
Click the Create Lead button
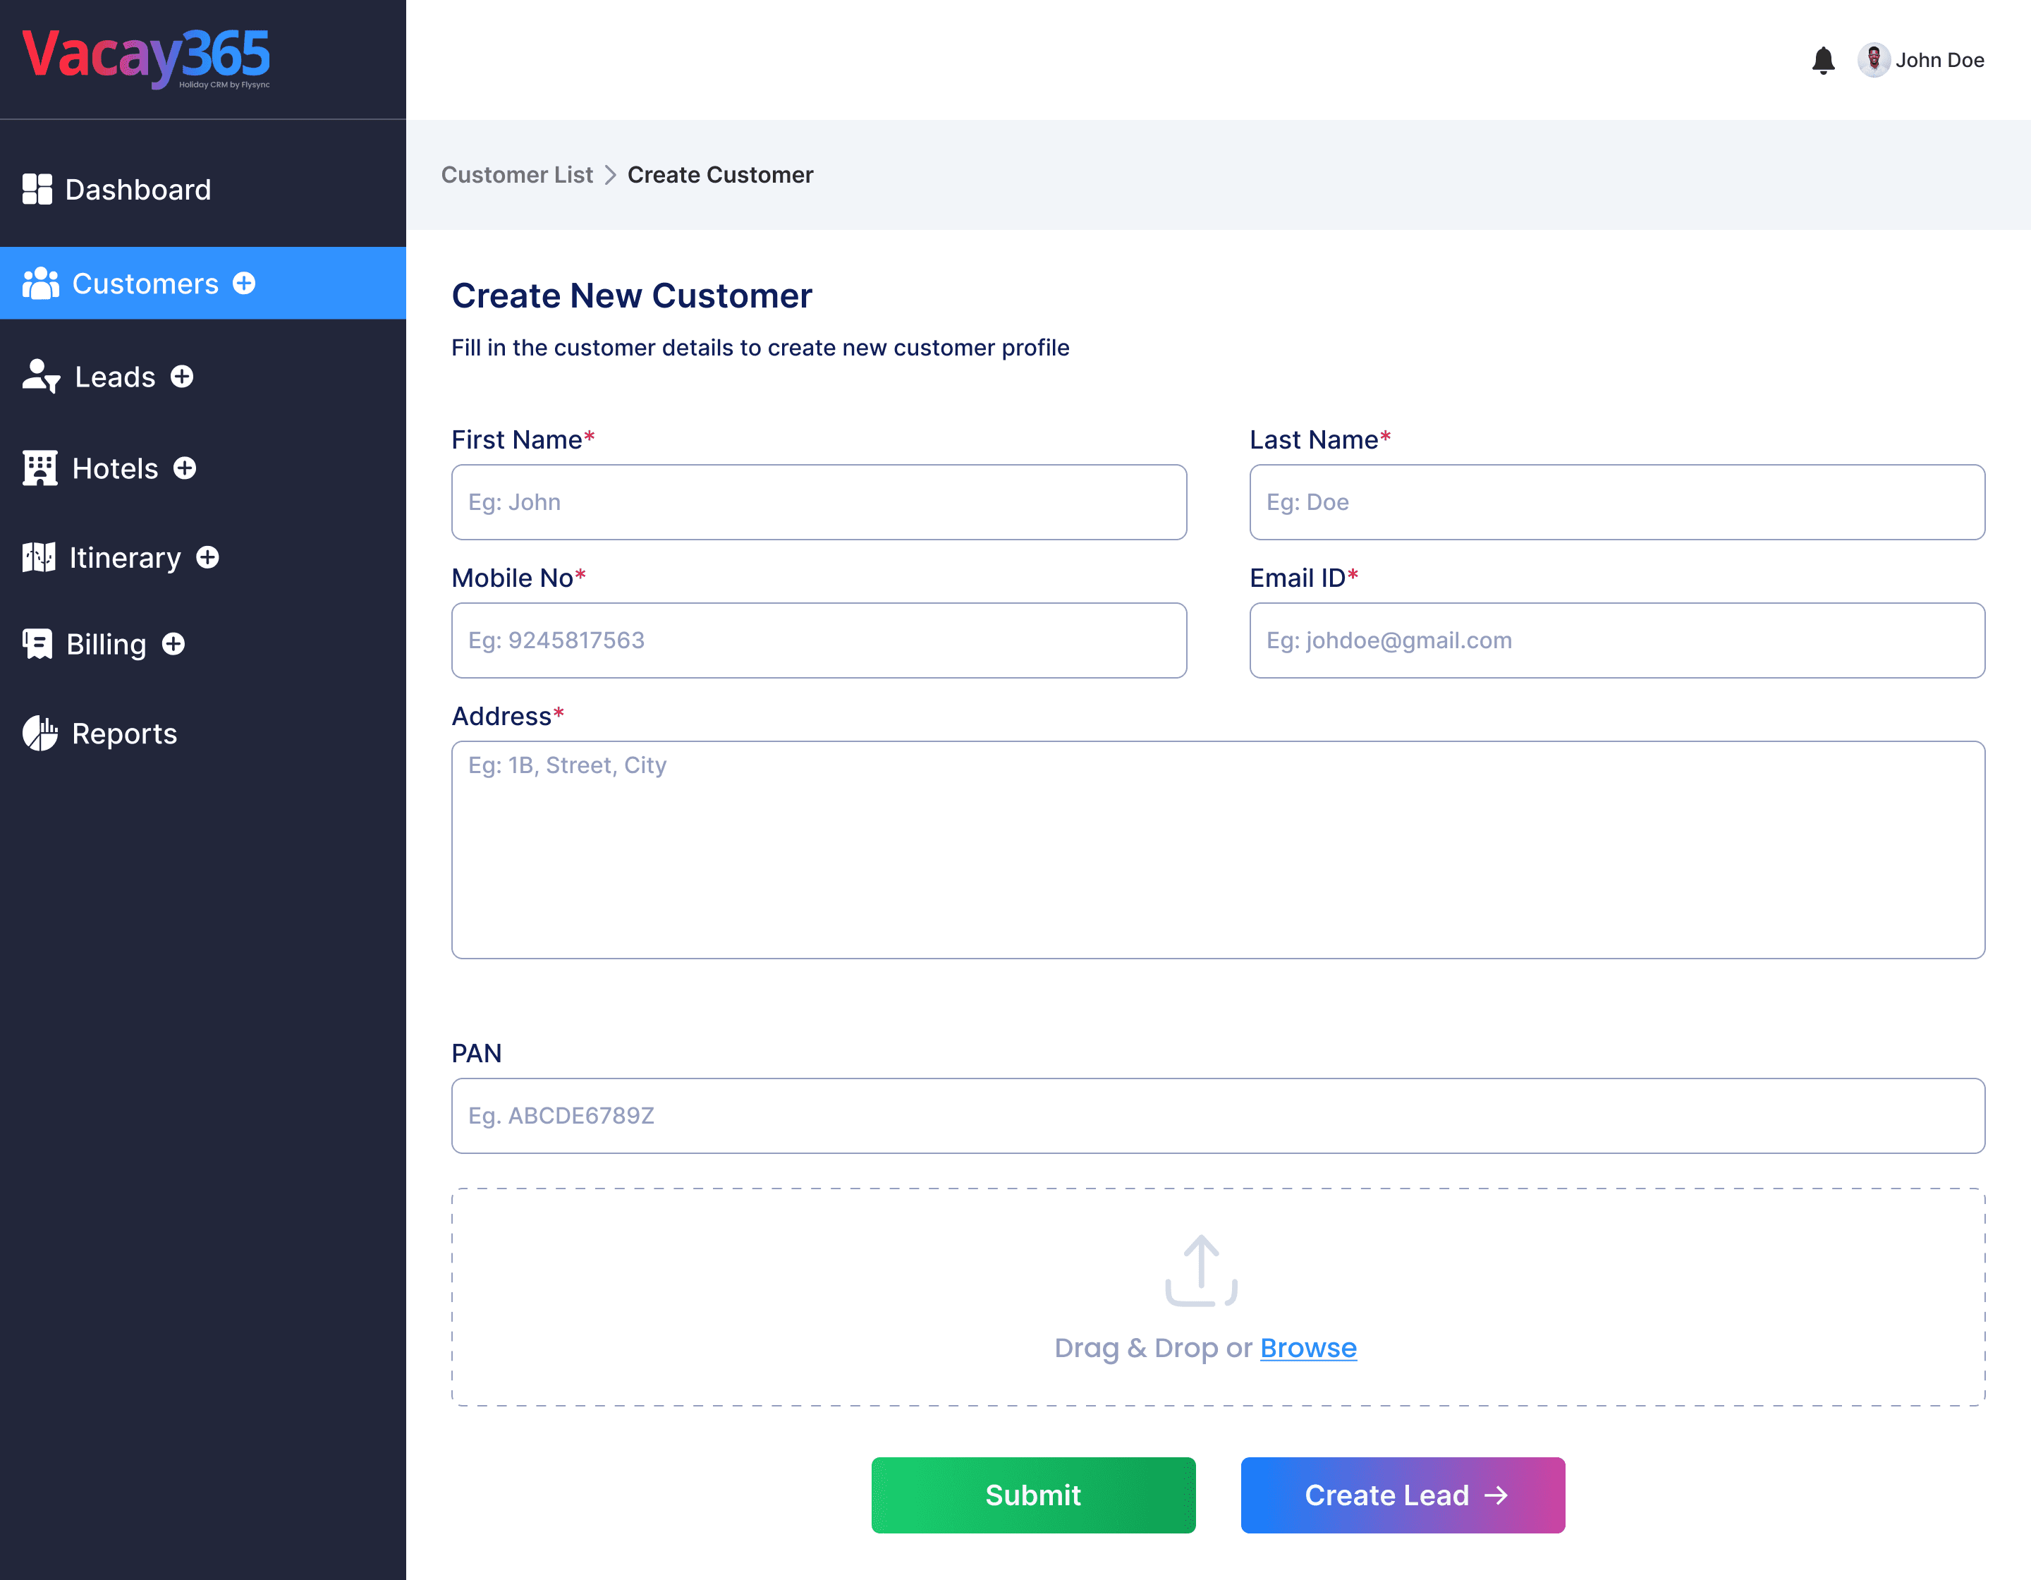click(1403, 1495)
